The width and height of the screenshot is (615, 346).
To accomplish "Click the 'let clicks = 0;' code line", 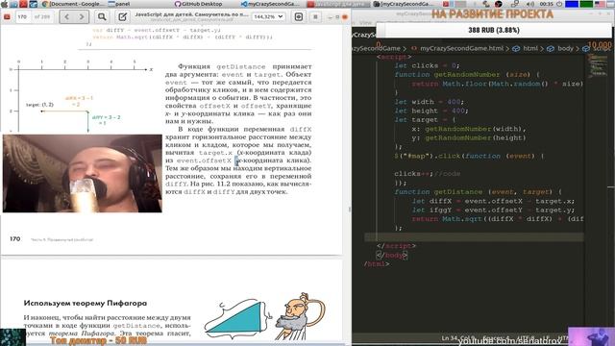I will click(427, 65).
